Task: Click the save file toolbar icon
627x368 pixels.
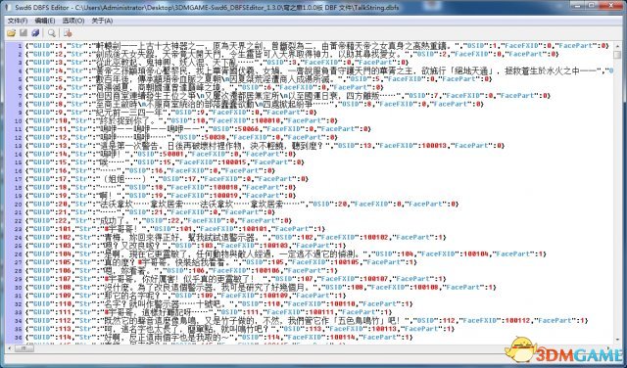Action: pyautogui.click(x=24, y=32)
